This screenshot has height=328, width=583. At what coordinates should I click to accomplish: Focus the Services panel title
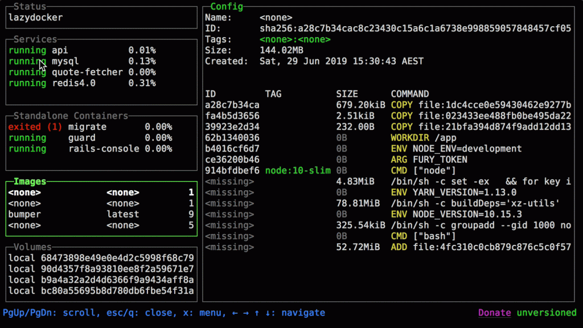click(x=35, y=39)
